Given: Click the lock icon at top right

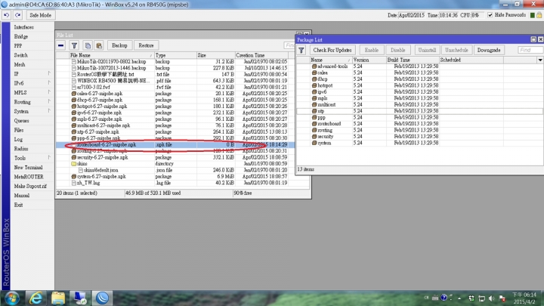Looking at the screenshot, I should tap(539, 15).
